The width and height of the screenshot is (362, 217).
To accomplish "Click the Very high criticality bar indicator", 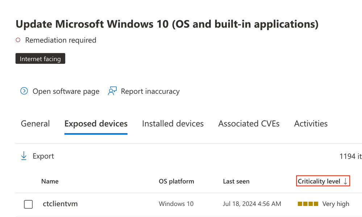I will (x=308, y=204).
